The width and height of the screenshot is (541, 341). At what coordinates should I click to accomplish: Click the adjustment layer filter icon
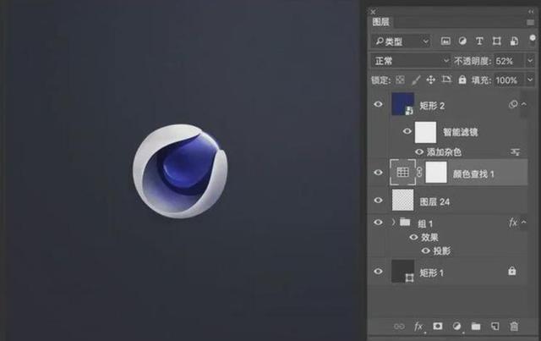[x=462, y=41]
